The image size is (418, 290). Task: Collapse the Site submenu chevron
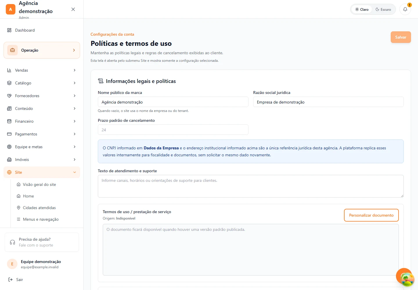(75, 172)
